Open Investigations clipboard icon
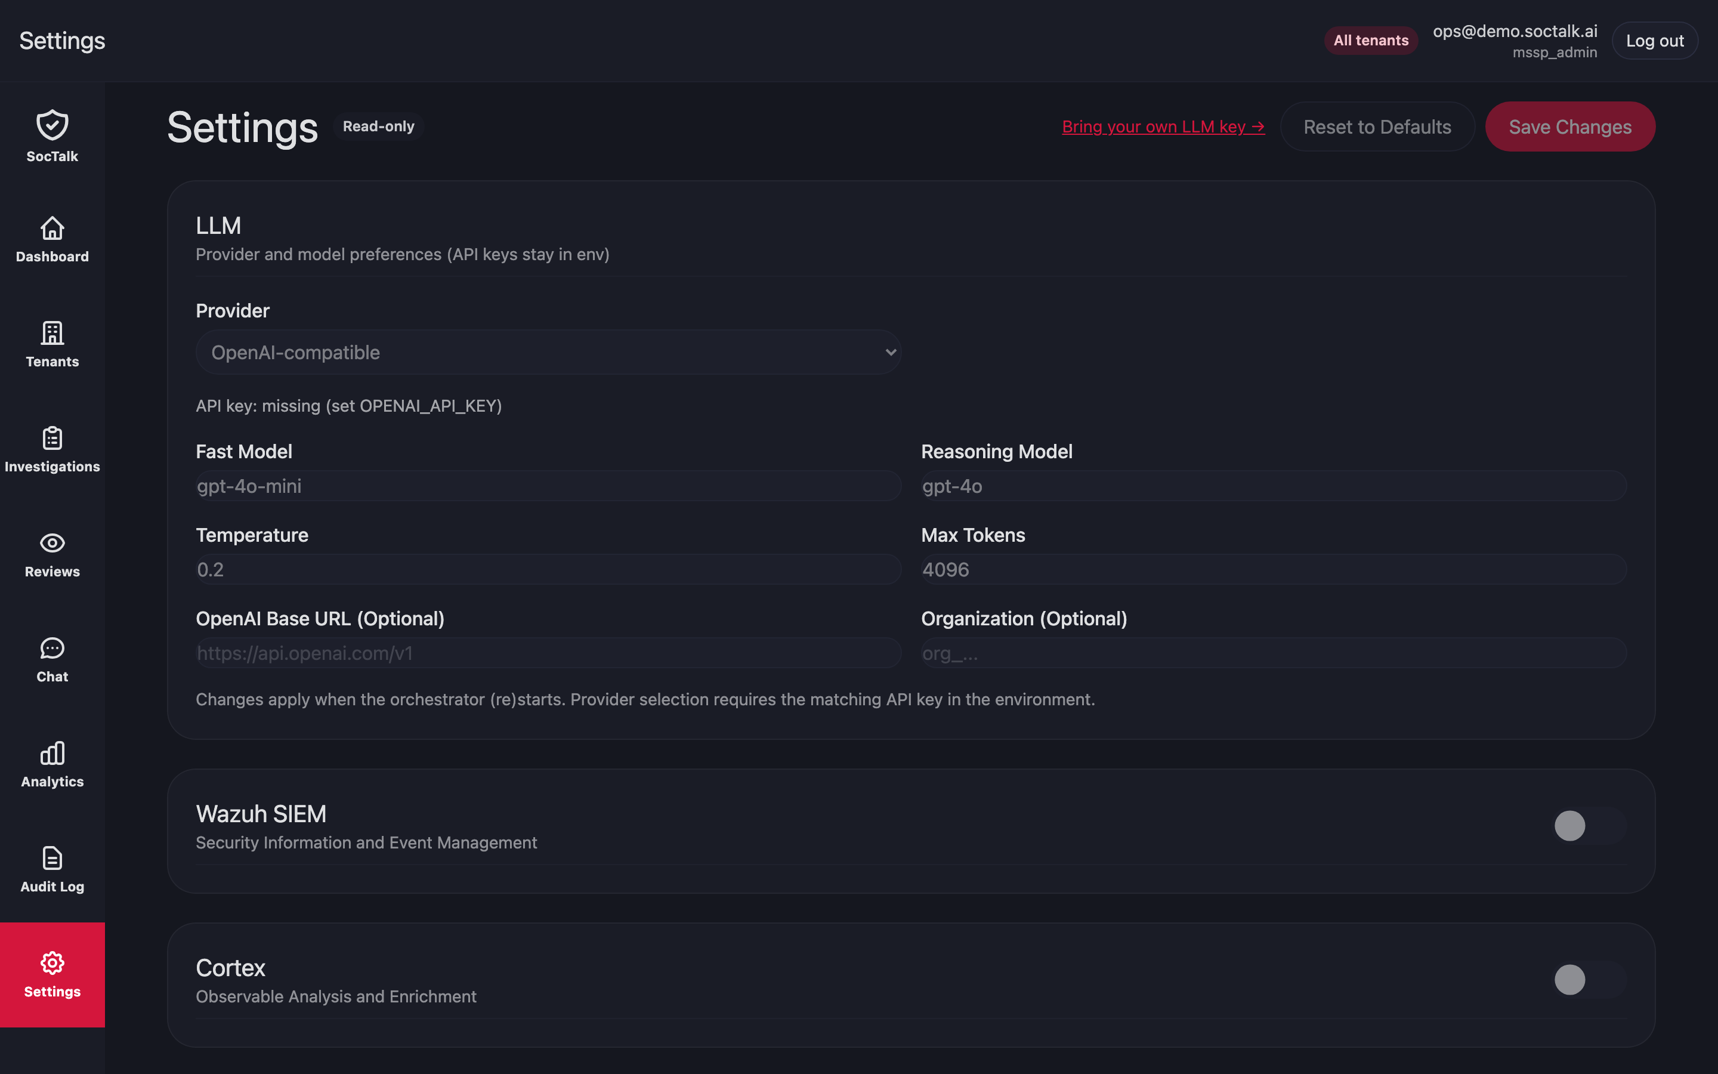1718x1074 pixels. 52,439
